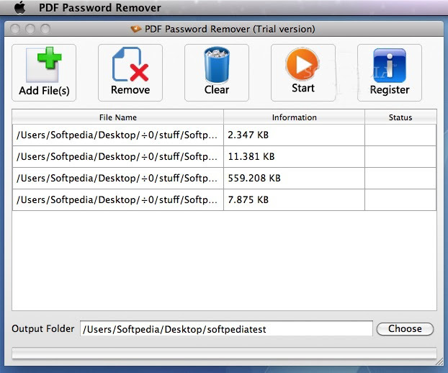Focus the Output Folder path field
The image size is (448, 373).
coord(226,329)
